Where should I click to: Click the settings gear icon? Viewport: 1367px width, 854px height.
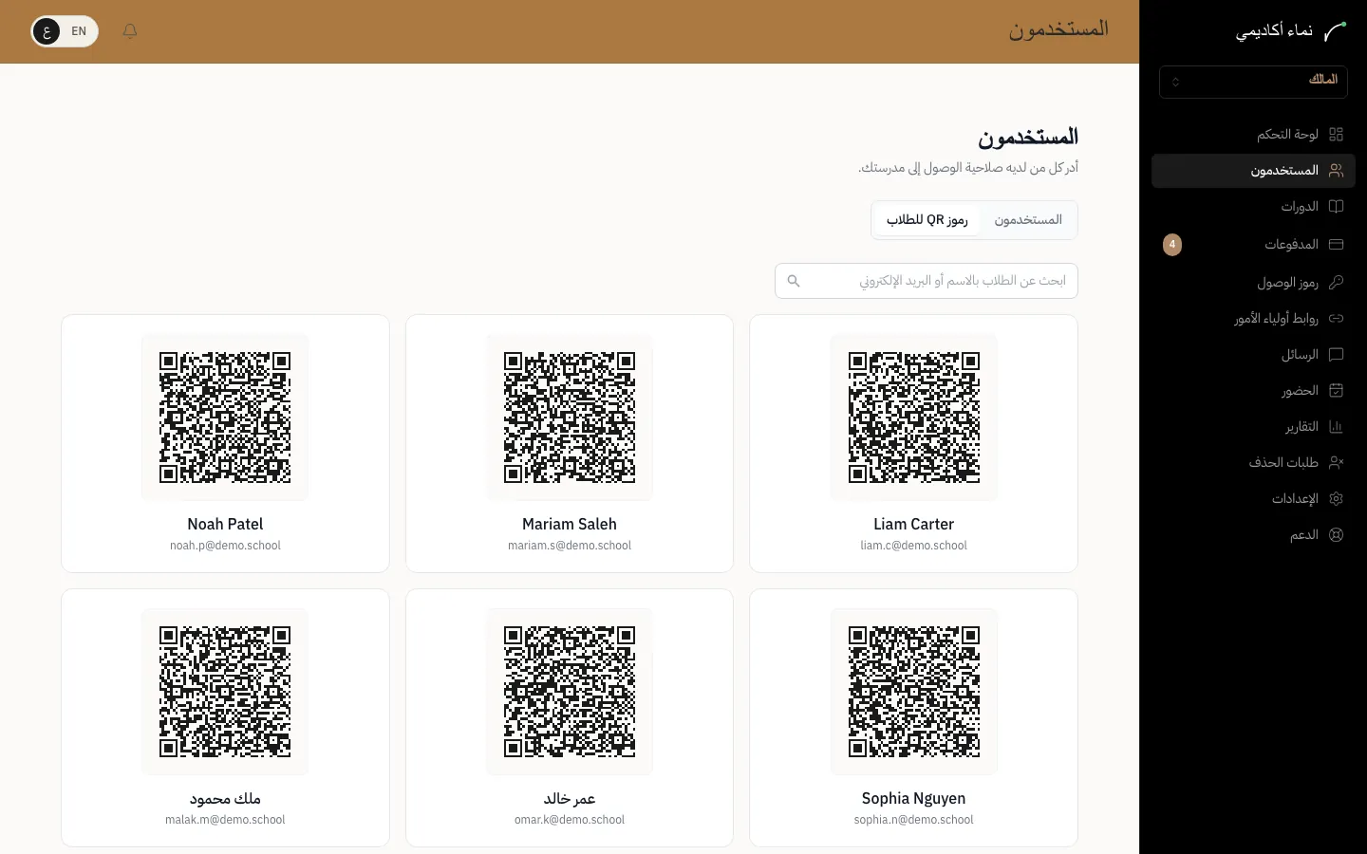(x=1336, y=499)
